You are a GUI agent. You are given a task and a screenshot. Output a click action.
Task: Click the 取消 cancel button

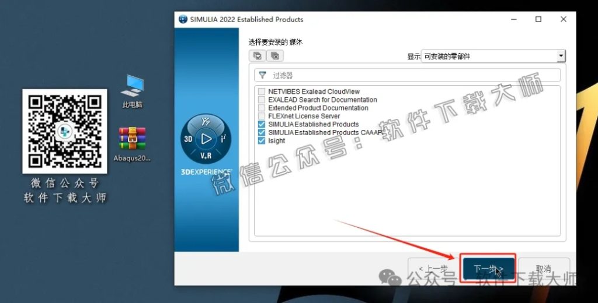pyautogui.click(x=543, y=269)
